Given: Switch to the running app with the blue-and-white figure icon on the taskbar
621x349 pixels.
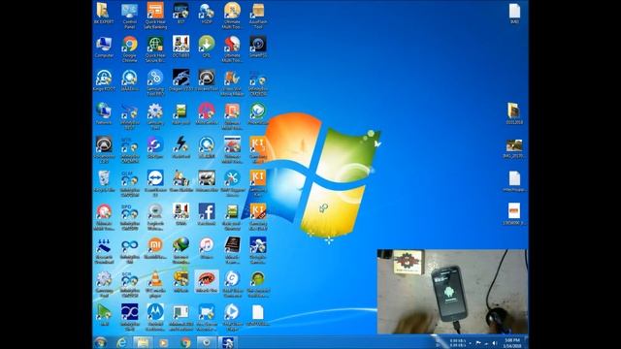Looking at the screenshot, I should point(228,342).
